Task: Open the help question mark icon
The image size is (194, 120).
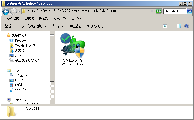Action: coord(187,26)
